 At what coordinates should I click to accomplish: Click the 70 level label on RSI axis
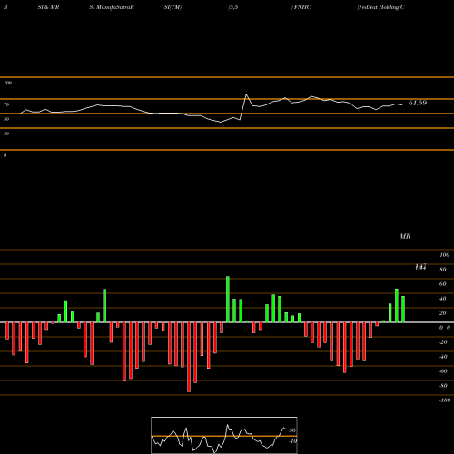pos(6,104)
